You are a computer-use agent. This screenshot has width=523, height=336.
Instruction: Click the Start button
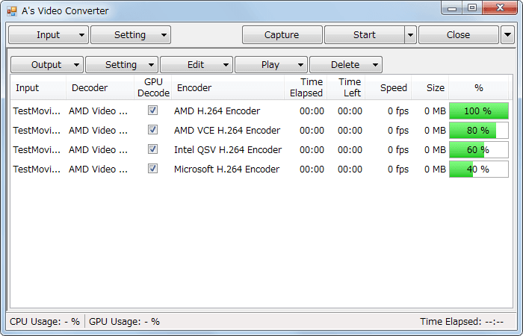pyautogui.click(x=365, y=35)
